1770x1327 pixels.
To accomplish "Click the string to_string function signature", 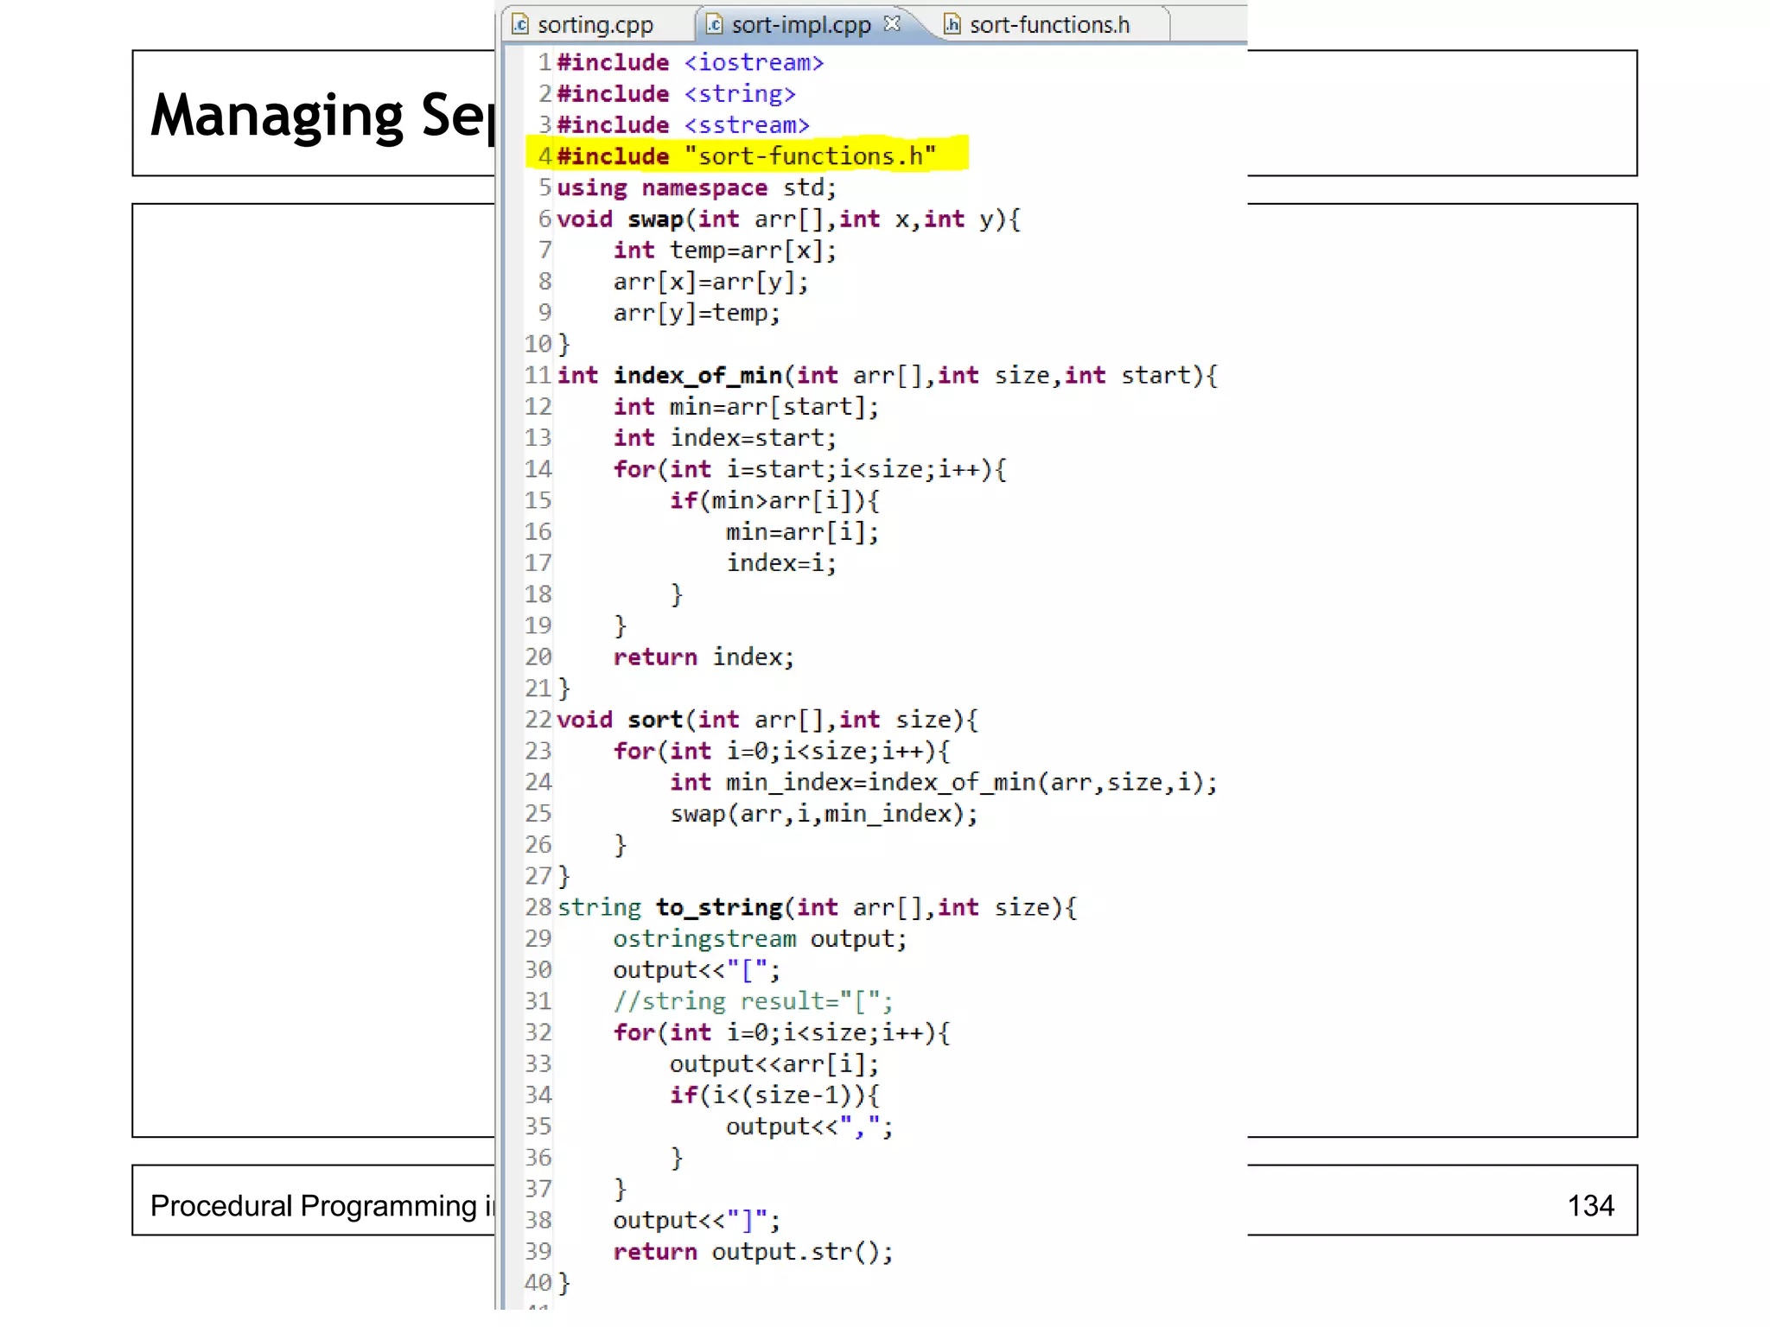I will point(817,908).
